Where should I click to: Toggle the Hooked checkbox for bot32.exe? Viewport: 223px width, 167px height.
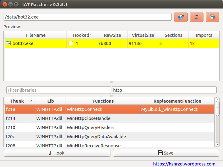[71, 43]
